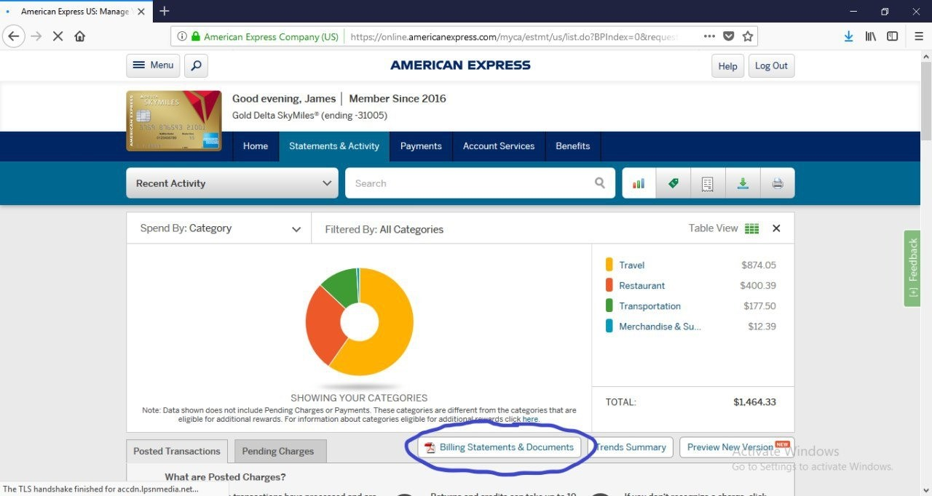Screen dimensions: 932x496
Task: Save page to Pocket icon
Action: pyautogui.click(x=729, y=36)
